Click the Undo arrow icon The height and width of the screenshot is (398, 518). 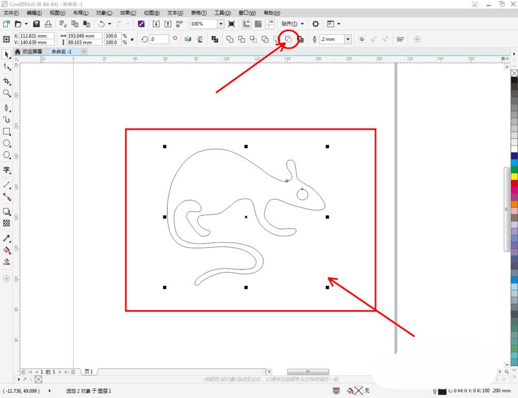[102, 24]
